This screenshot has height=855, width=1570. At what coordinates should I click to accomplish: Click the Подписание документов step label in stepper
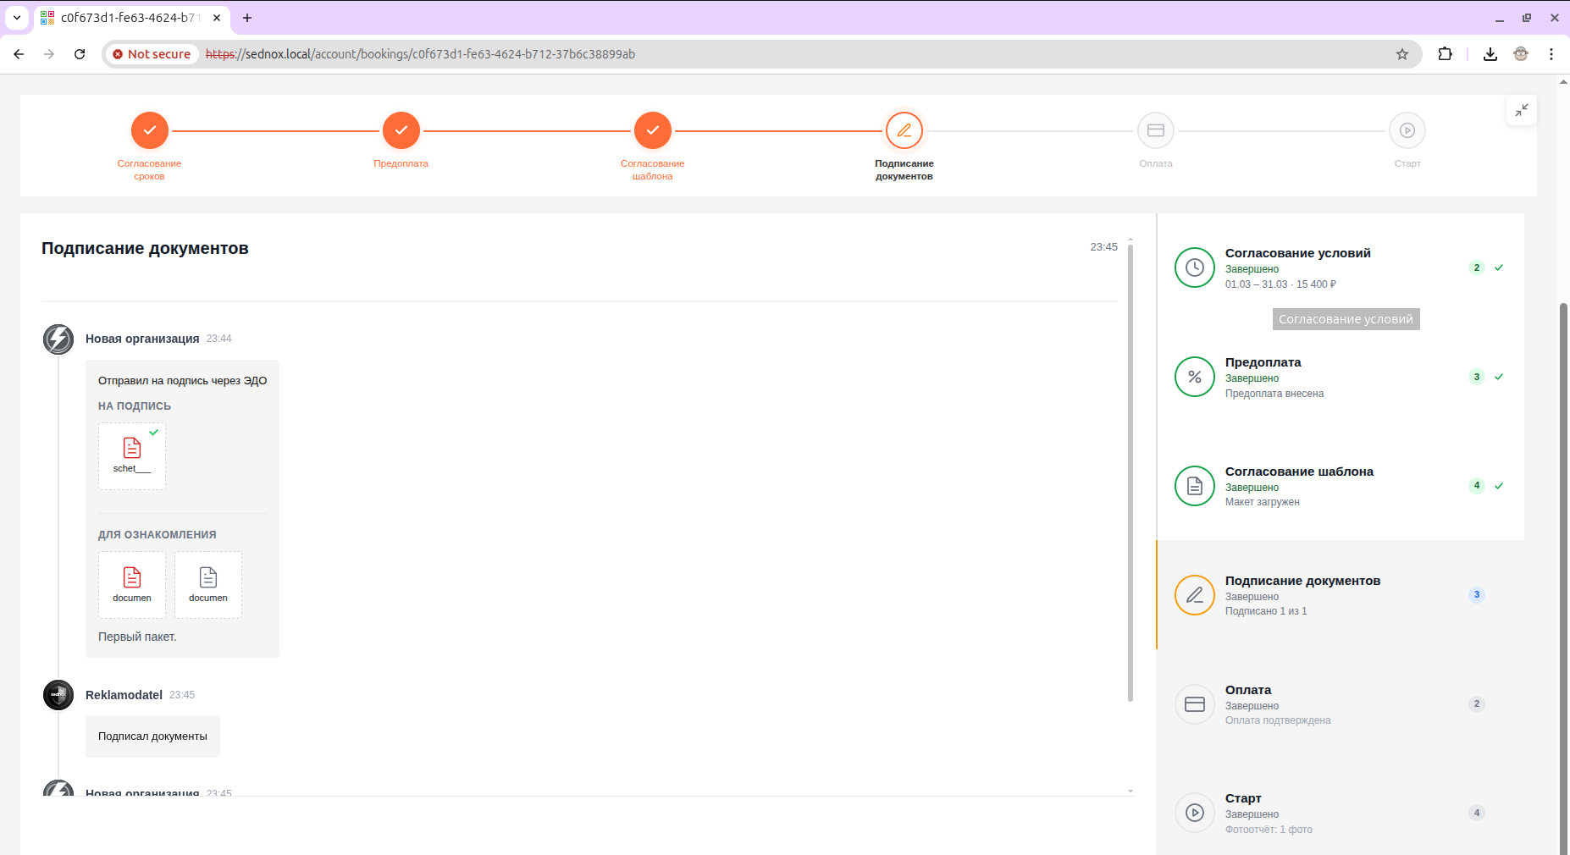(904, 170)
